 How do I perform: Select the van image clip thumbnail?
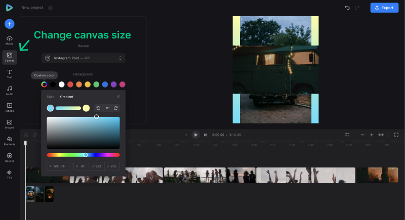(30, 194)
